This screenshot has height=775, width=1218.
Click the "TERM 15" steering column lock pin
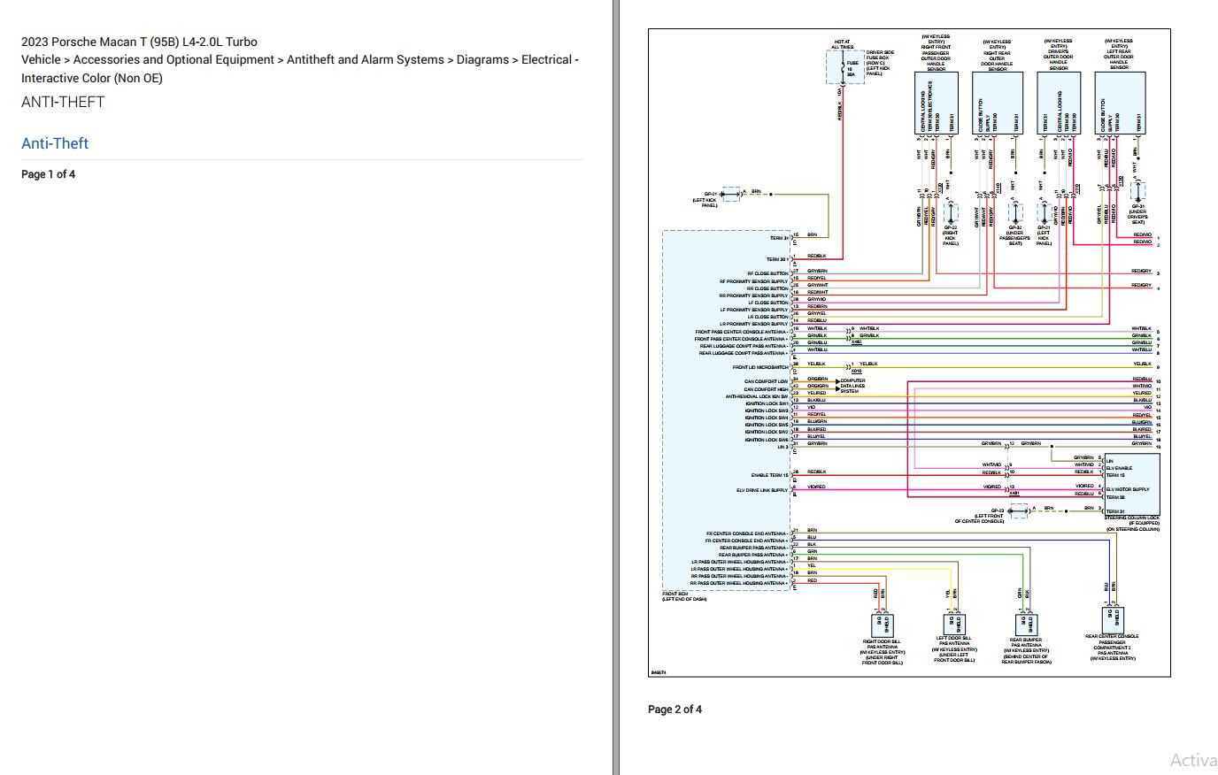(1115, 476)
